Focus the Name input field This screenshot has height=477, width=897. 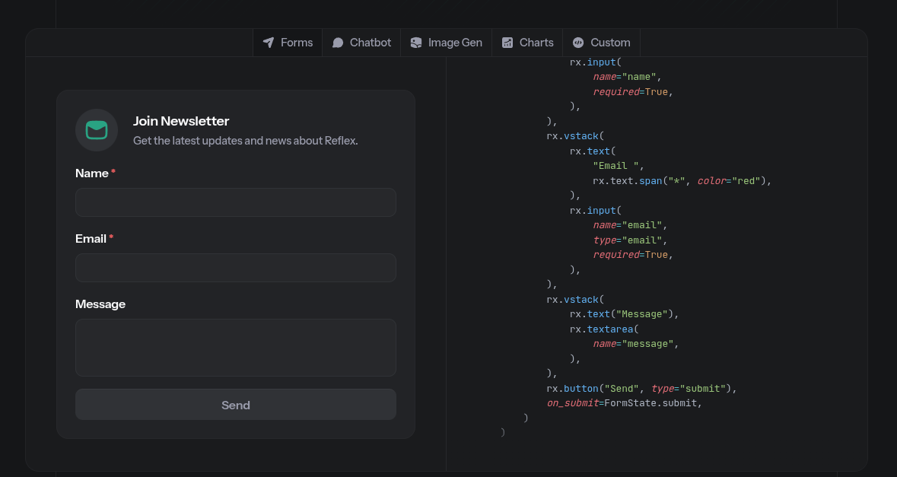236,202
